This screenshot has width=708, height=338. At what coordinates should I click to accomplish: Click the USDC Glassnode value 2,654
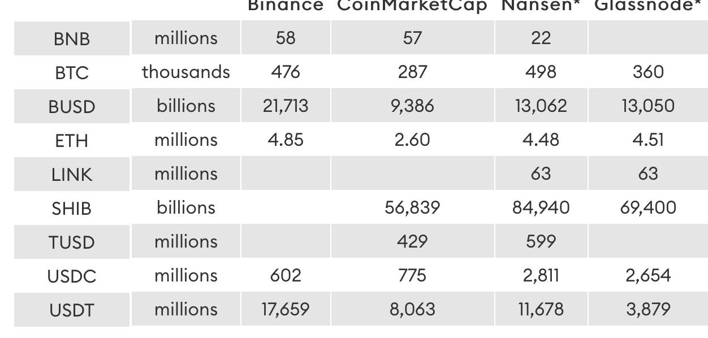tap(648, 275)
